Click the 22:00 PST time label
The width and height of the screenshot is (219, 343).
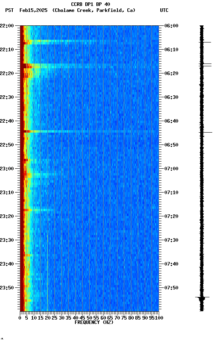[x=7, y=26]
